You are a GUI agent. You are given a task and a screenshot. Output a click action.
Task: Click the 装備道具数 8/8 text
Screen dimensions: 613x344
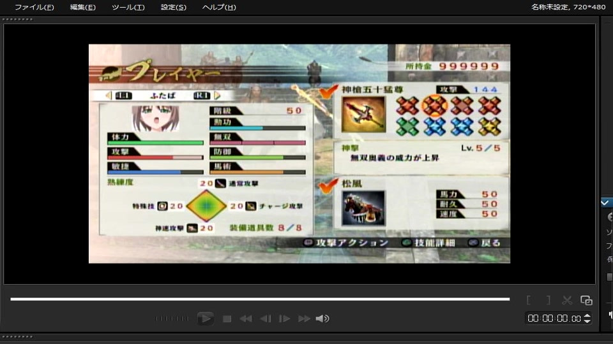266,228
